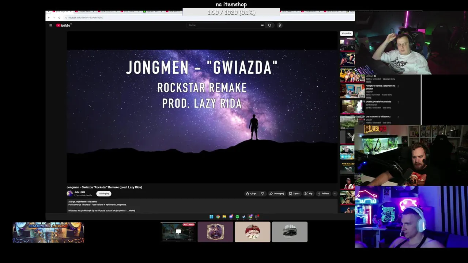Click the 262 tys. wyświetleń view count

(77, 202)
